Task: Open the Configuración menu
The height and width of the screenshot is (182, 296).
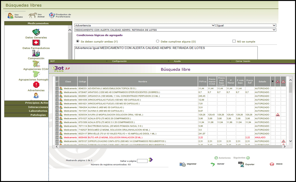Action: [119, 61]
